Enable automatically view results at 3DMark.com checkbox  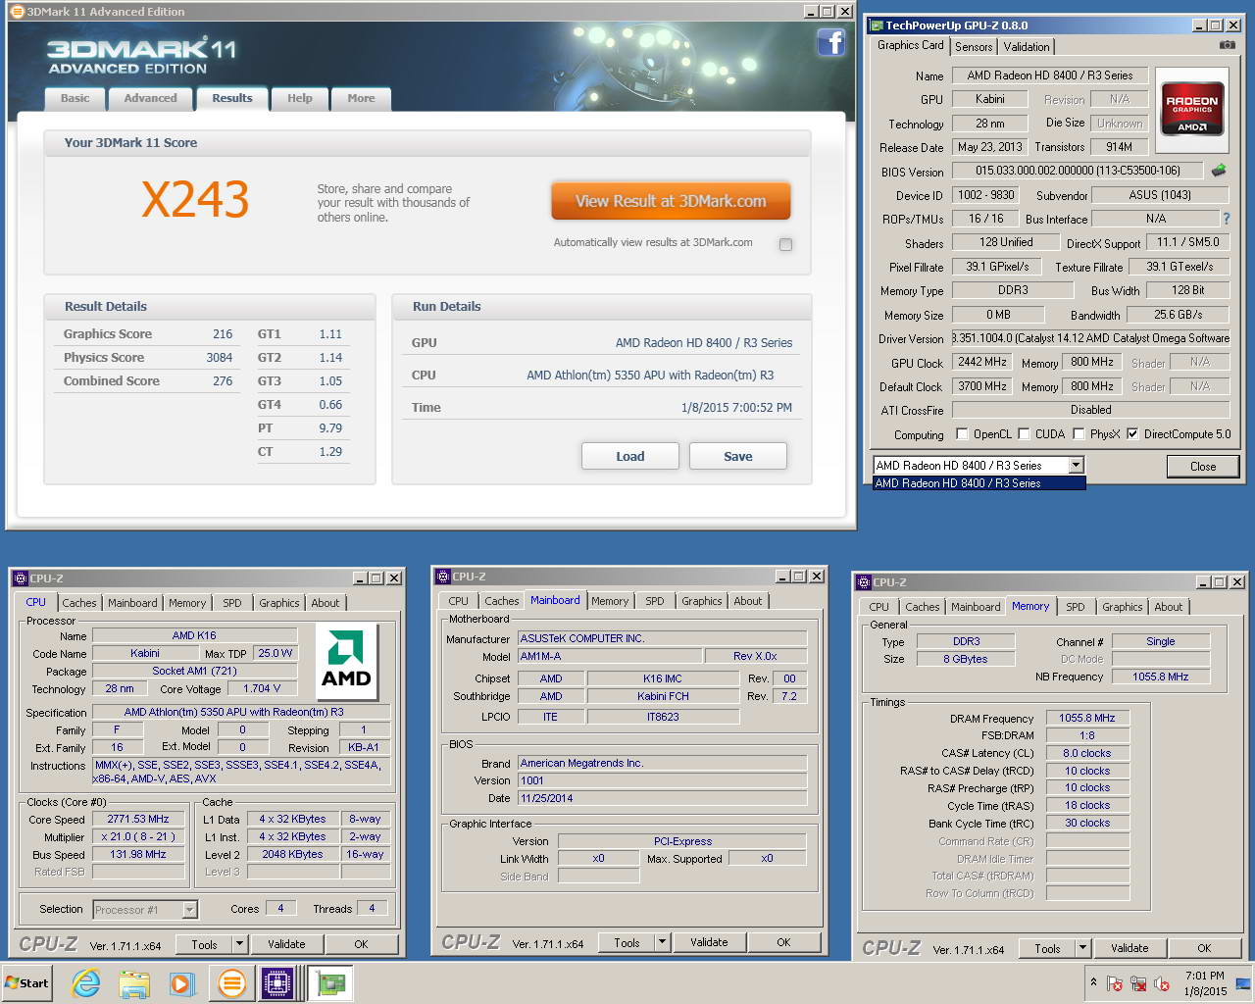[x=785, y=244]
